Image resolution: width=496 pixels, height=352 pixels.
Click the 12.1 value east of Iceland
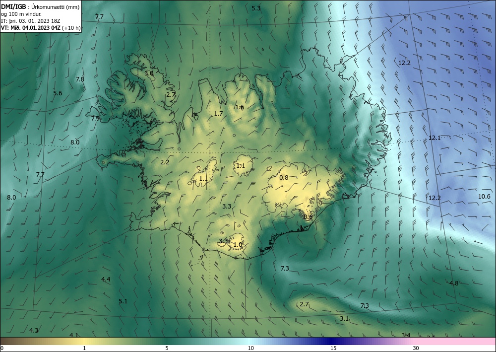pyautogui.click(x=434, y=138)
